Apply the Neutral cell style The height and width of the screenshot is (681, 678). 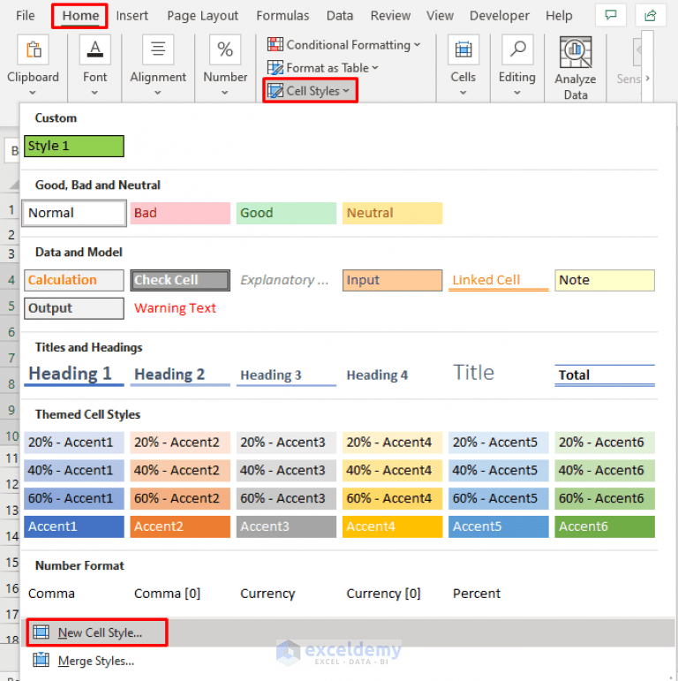pyautogui.click(x=392, y=213)
